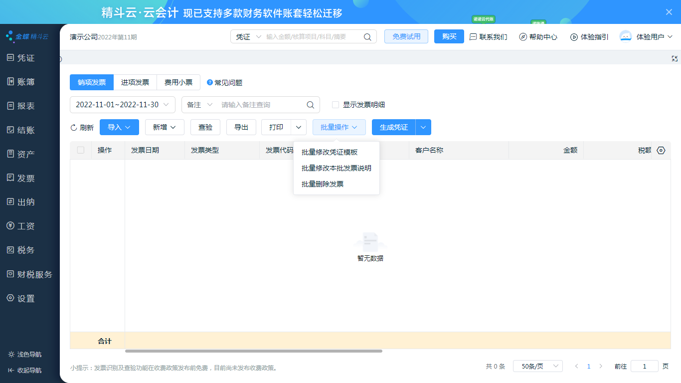681x383 pixels.
Task: Click the 查验 button
Action: point(205,127)
